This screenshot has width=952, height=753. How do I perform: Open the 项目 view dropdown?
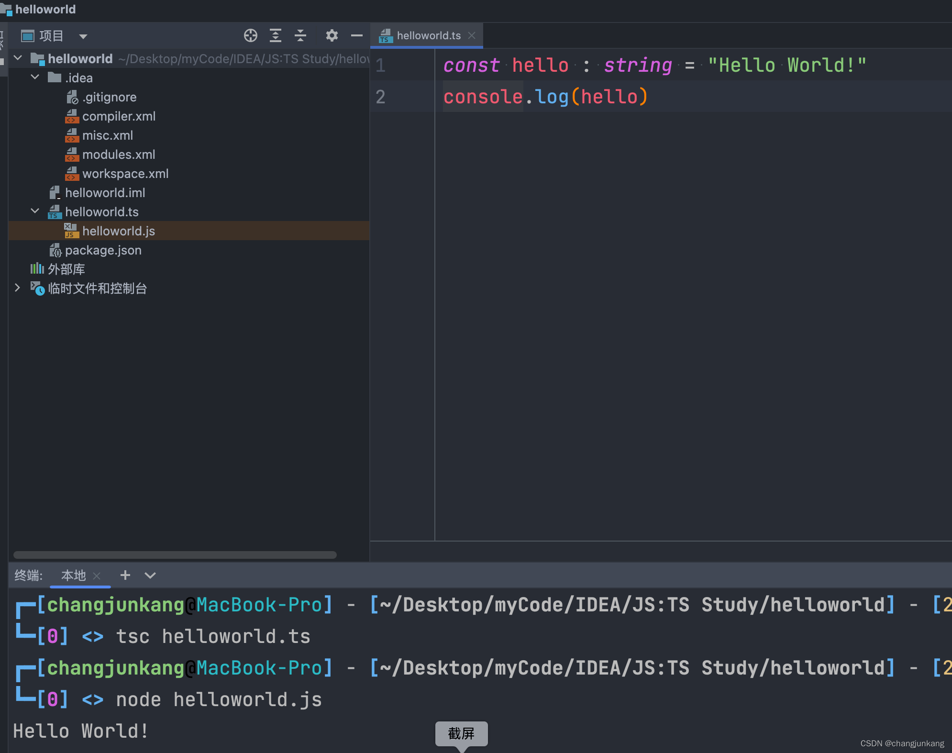tap(83, 36)
